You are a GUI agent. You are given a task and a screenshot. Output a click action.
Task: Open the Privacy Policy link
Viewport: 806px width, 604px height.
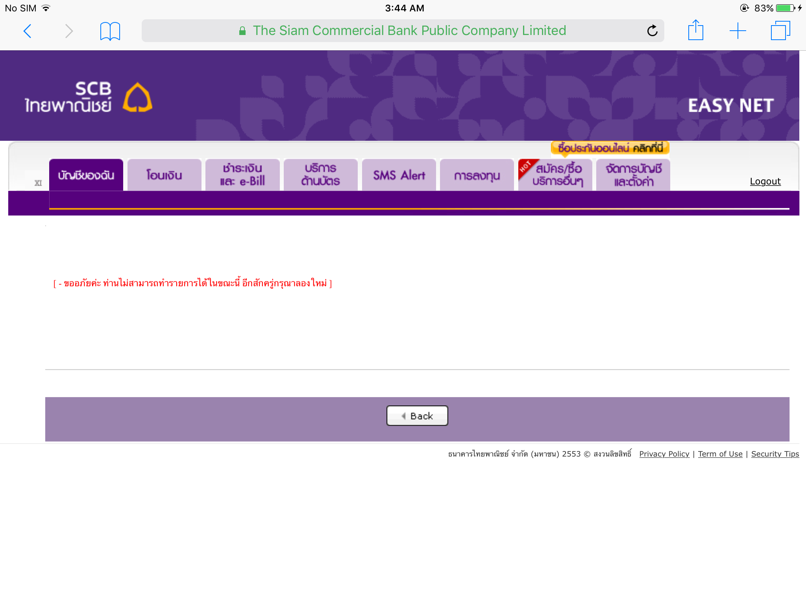[x=664, y=454]
